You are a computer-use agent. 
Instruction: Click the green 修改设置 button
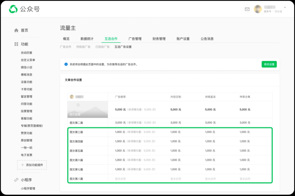click(269, 64)
